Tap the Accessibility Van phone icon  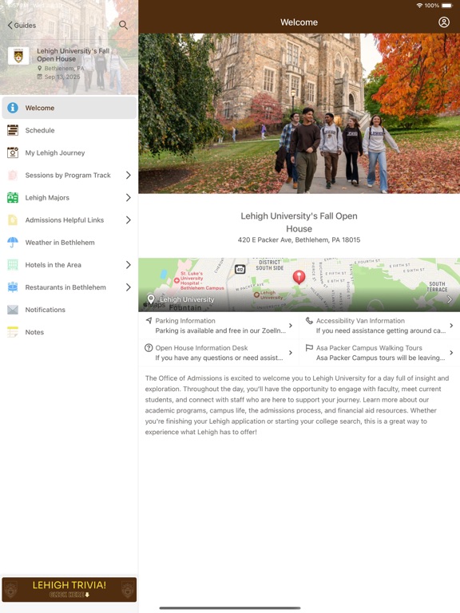(309, 321)
